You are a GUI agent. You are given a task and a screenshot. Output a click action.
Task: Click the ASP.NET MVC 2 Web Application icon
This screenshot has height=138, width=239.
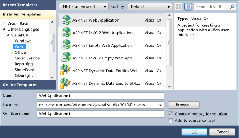tap(66, 33)
